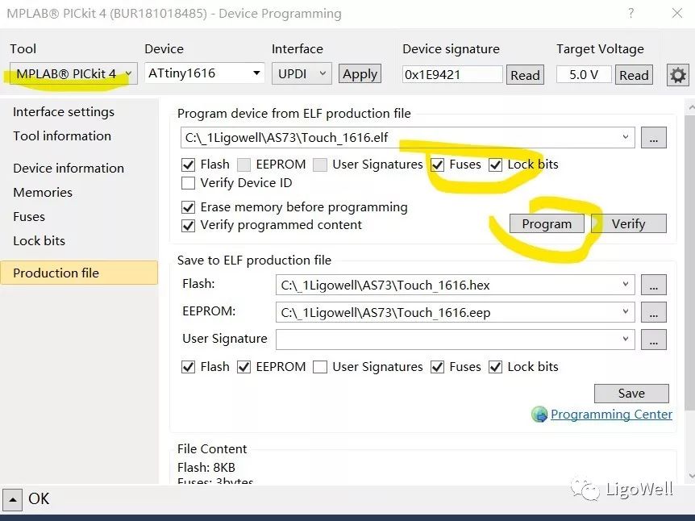The image size is (695, 521).
Task: Open Interface settings page
Action: 64,112
